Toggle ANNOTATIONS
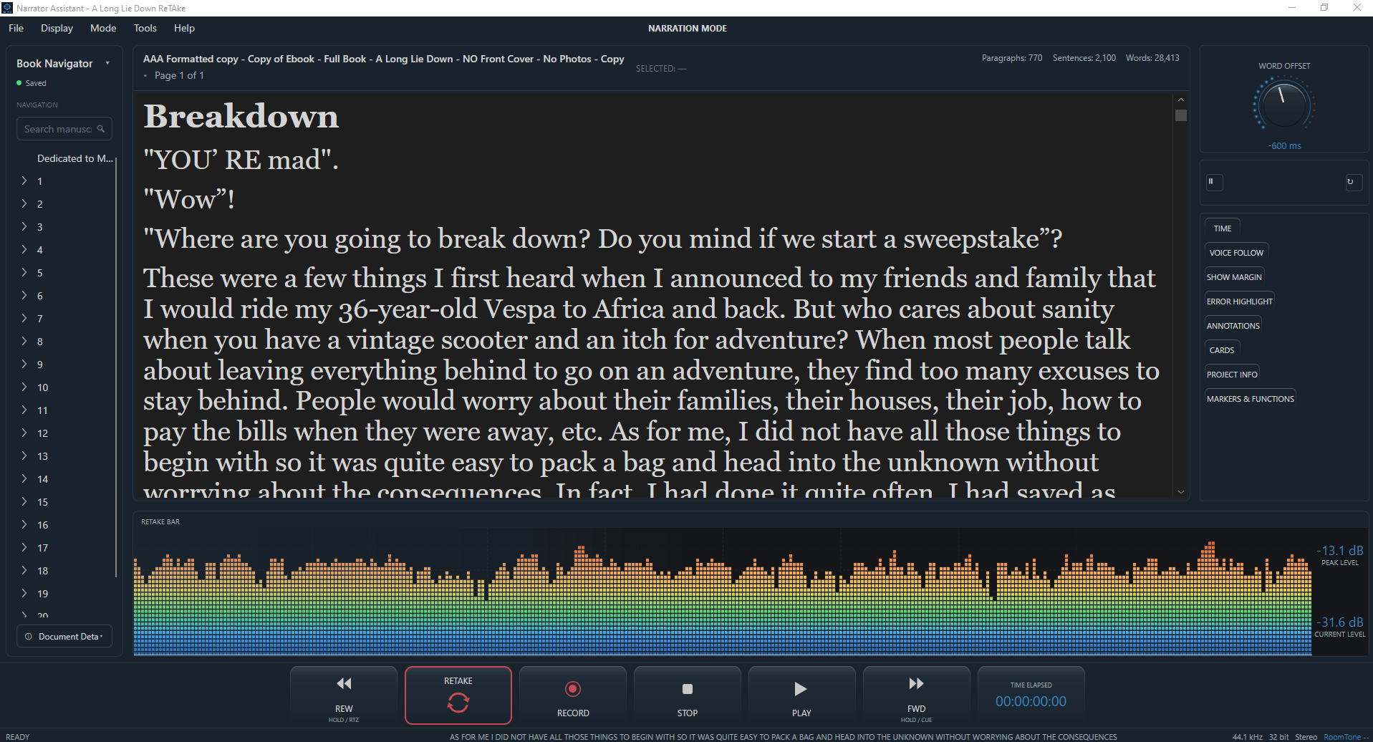The width and height of the screenshot is (1373, 742). point(1233,326)
